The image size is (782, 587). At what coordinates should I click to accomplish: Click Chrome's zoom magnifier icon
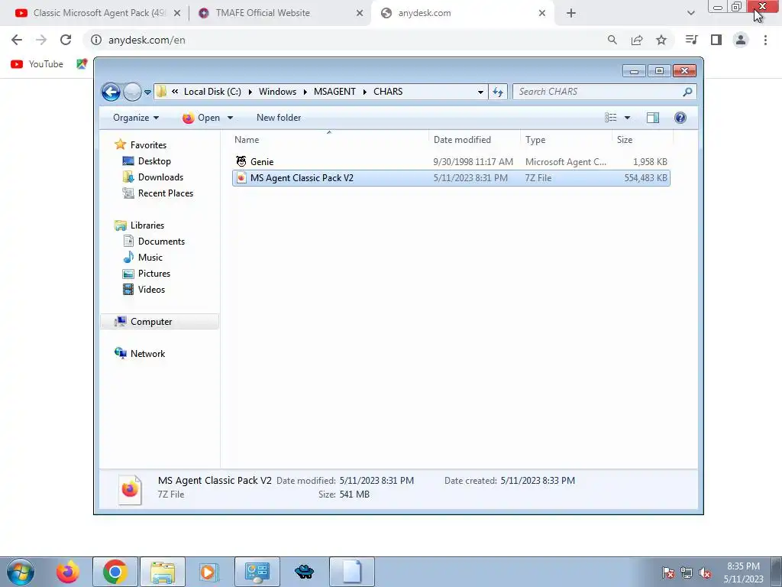[612, 40]
